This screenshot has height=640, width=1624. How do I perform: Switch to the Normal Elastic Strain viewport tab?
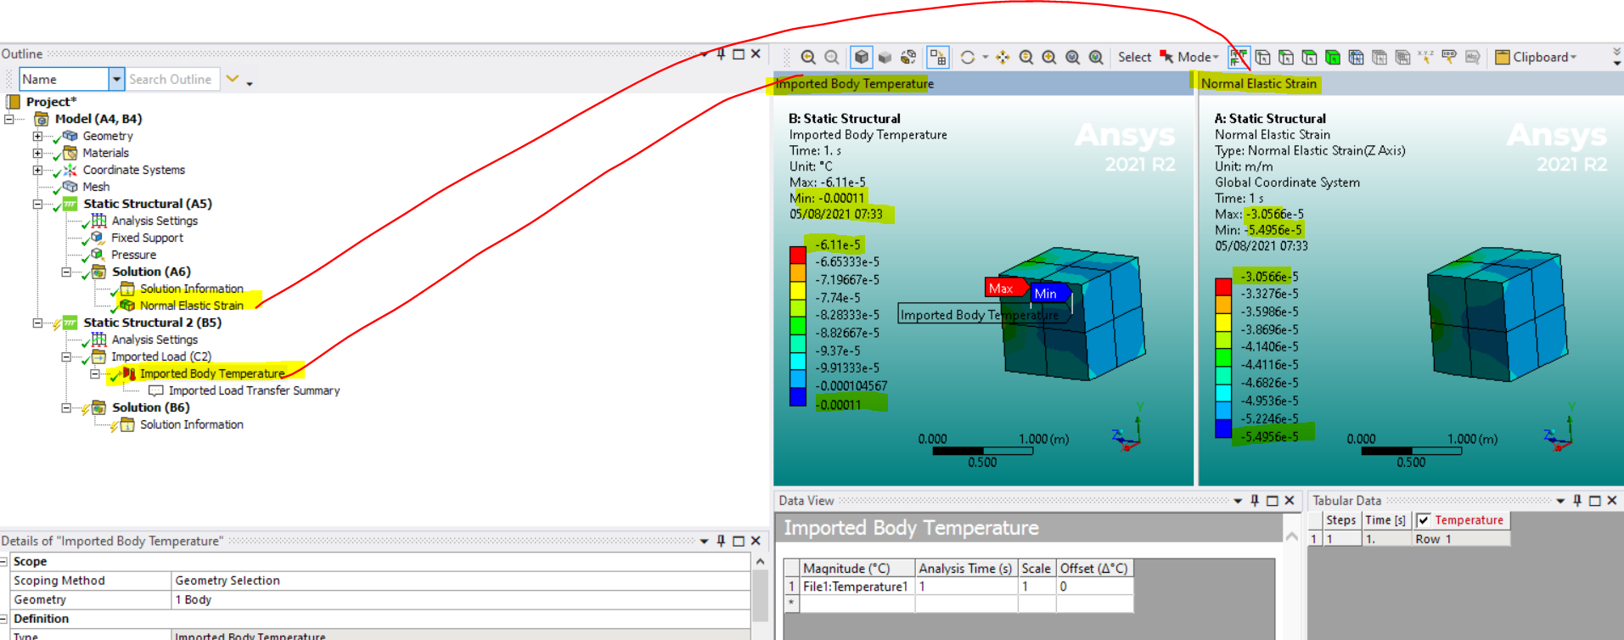pyautogui.click(x=1258, y=83)
